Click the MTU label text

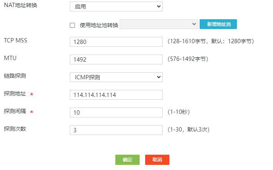(10, 58)
